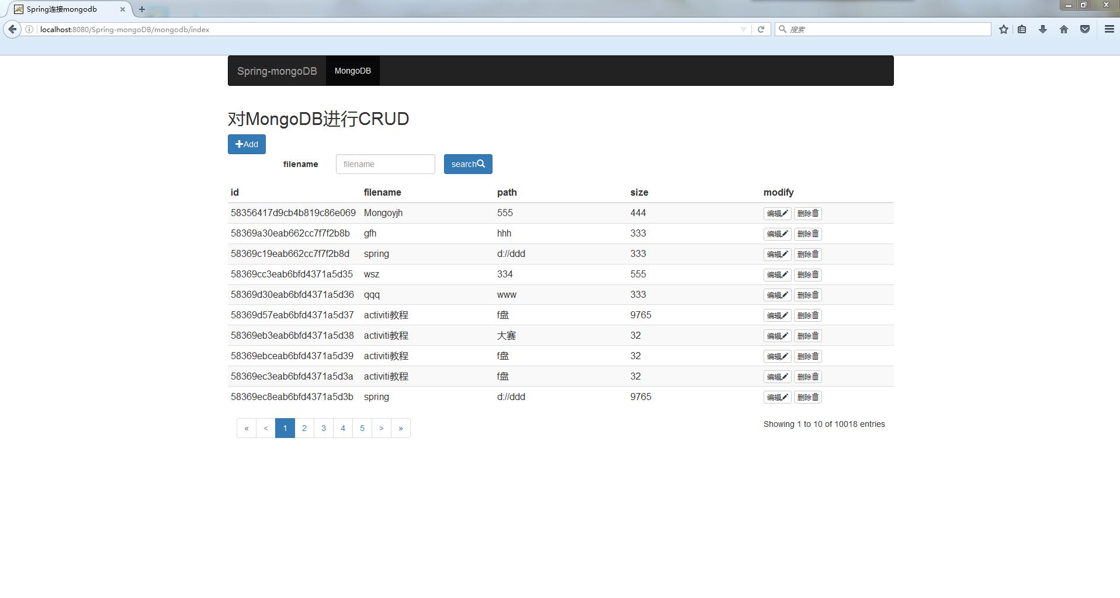The image size is (1120, 598).
Task: Click the 对MongoDB进行CRUD heading
Action: (x=318, y=119)
